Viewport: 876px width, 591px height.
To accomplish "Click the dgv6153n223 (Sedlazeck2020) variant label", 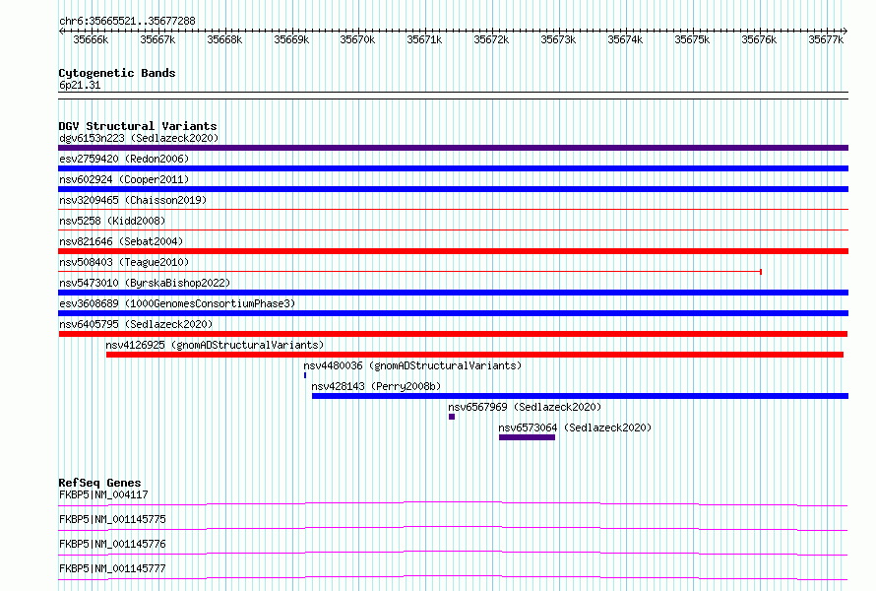I will click(x=139, y=138).
